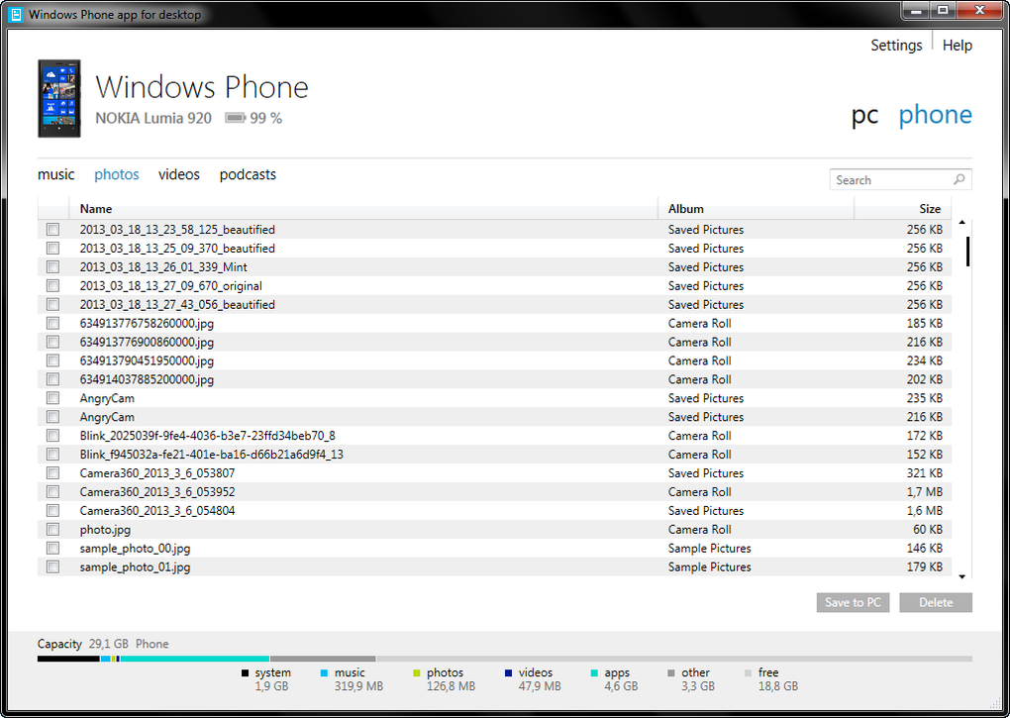Click the Delete button
The height and width of the screenshot is (718, 1010).
point(936,602)
